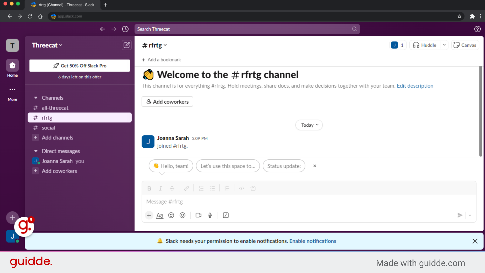Collapse the Channels section
The width and height of the screenshot is (485, 273).
tap(36, 98)
